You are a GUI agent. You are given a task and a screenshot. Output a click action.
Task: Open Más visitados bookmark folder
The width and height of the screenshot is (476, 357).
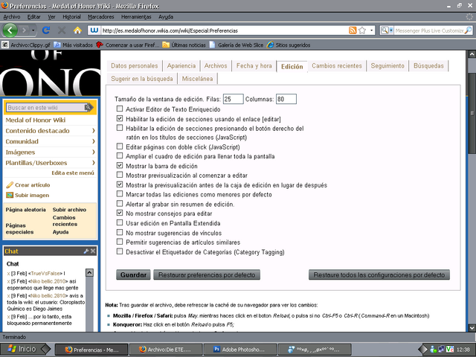[x=73, y=45]
